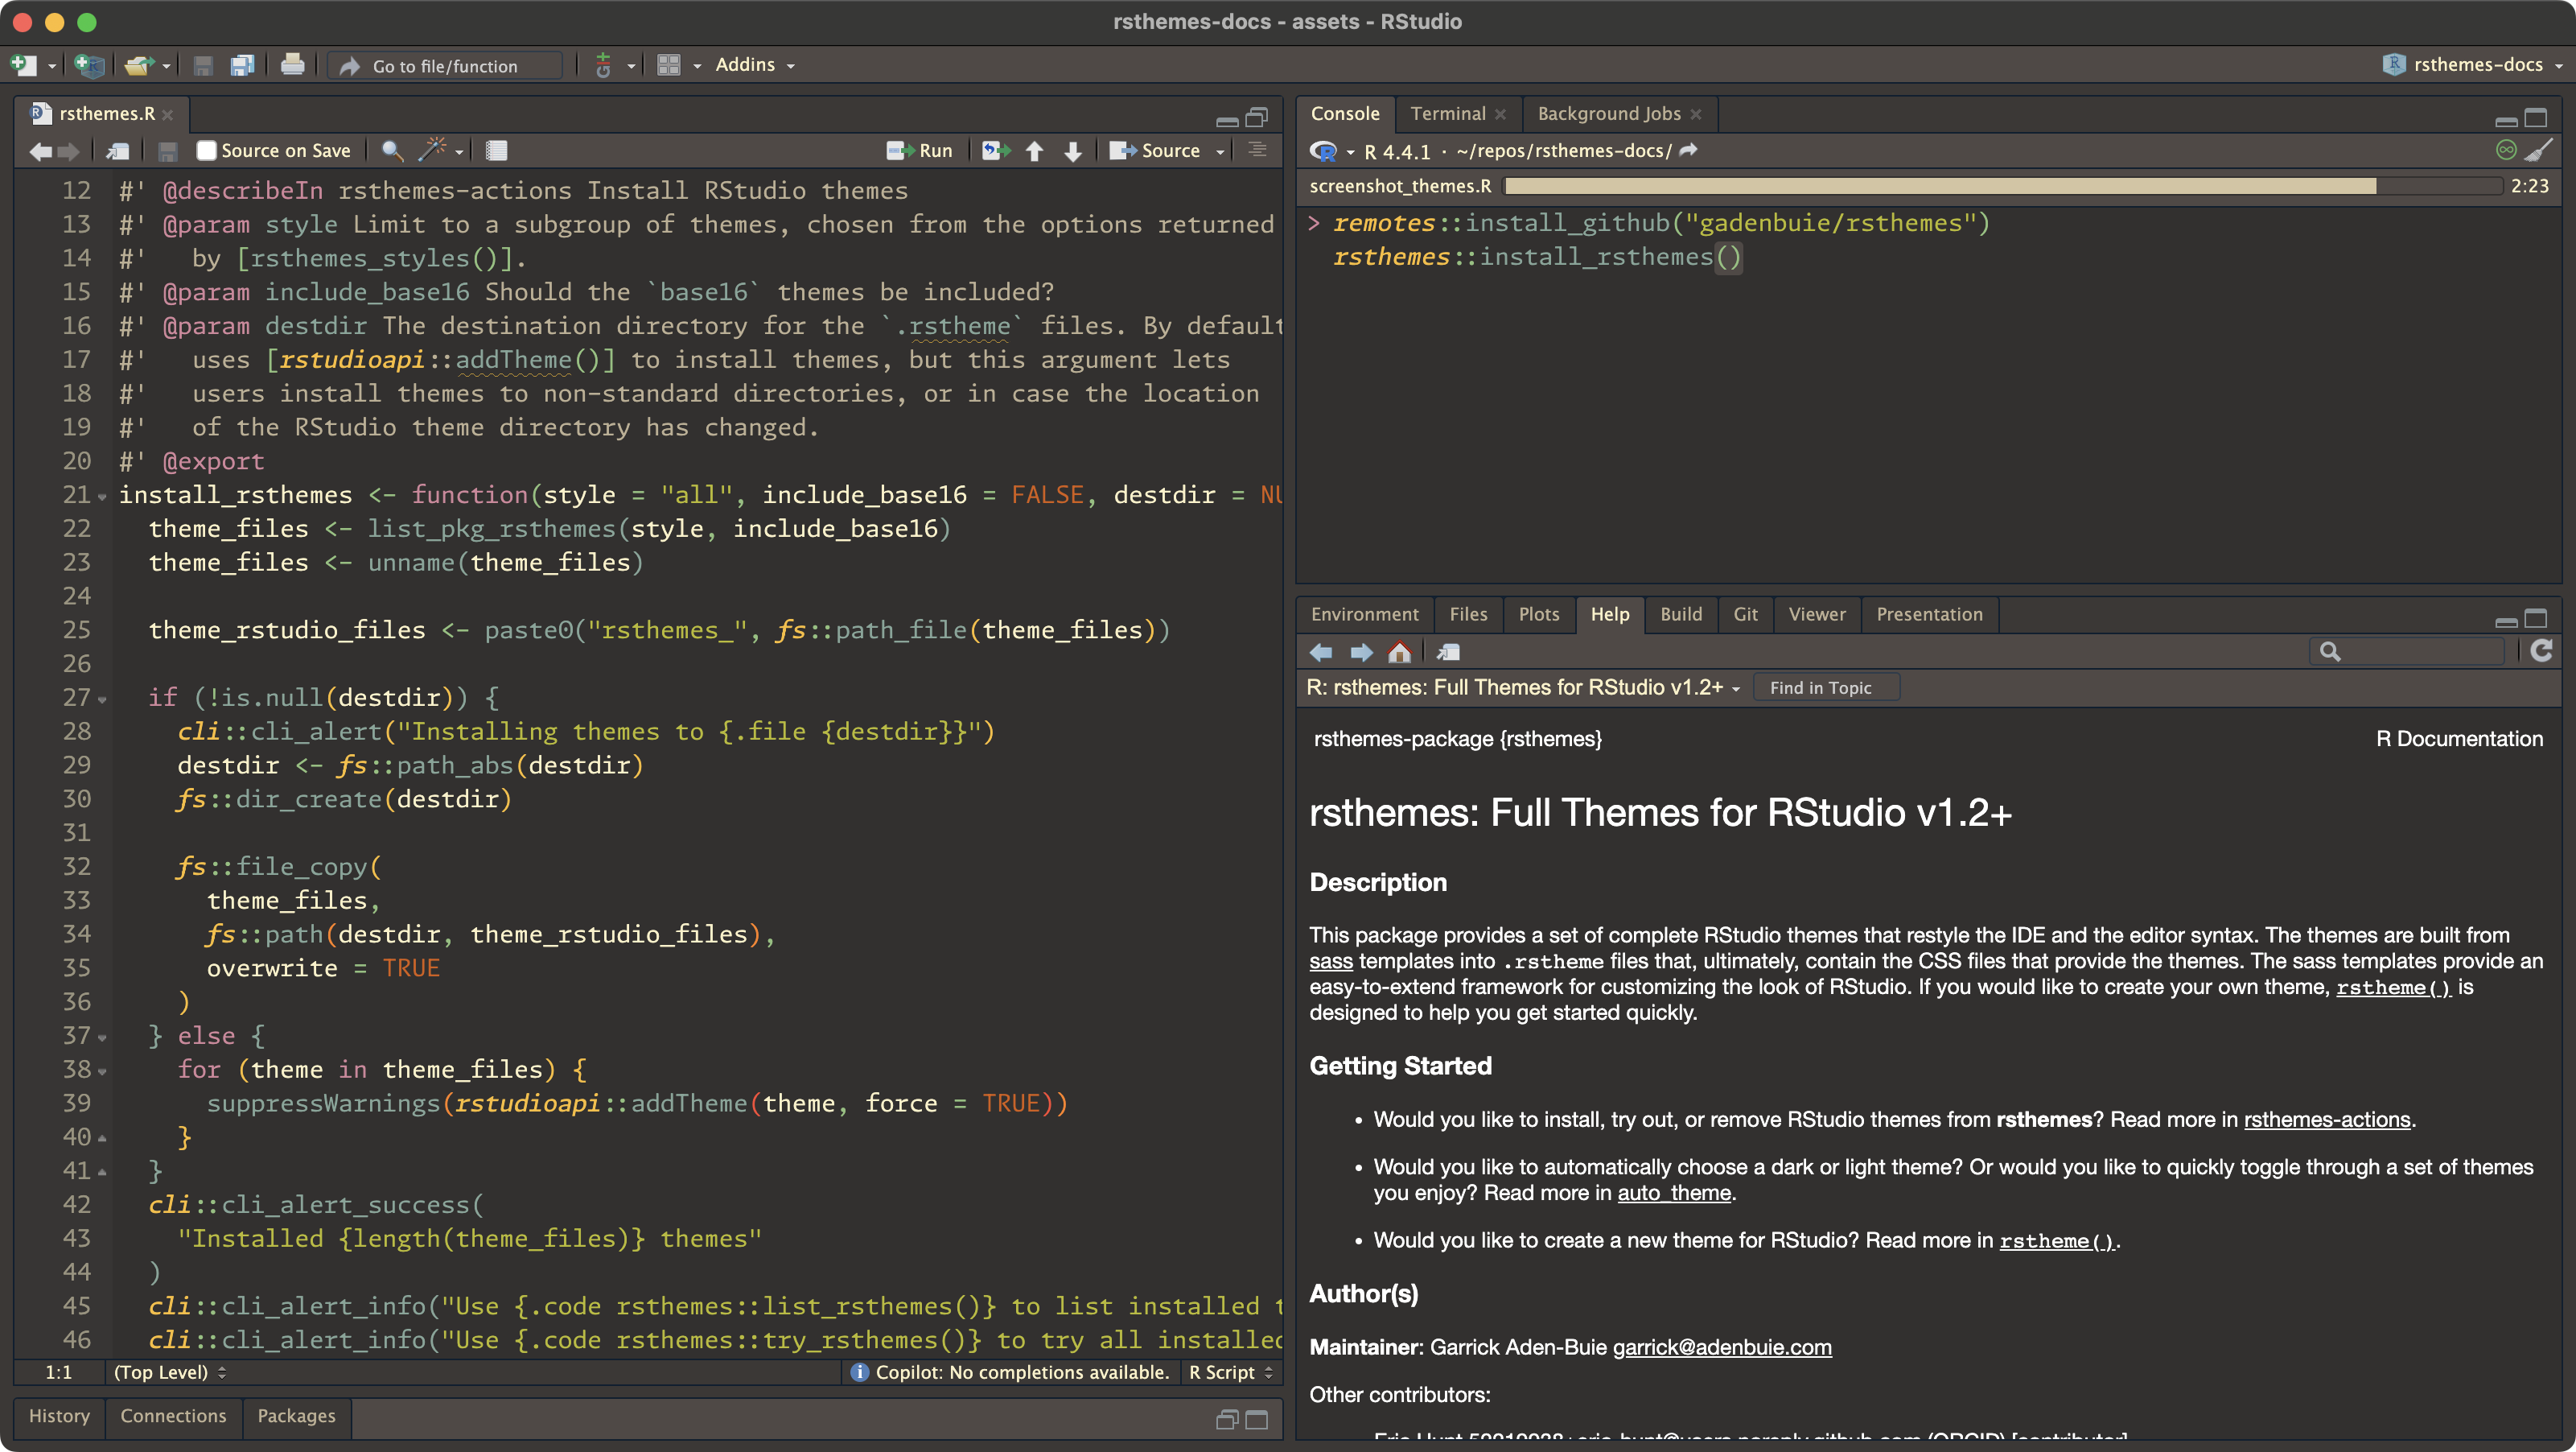Open the Git tab
Image resolution: width=2576 pixels, height=1452 pixels.
pos(1745,613)
